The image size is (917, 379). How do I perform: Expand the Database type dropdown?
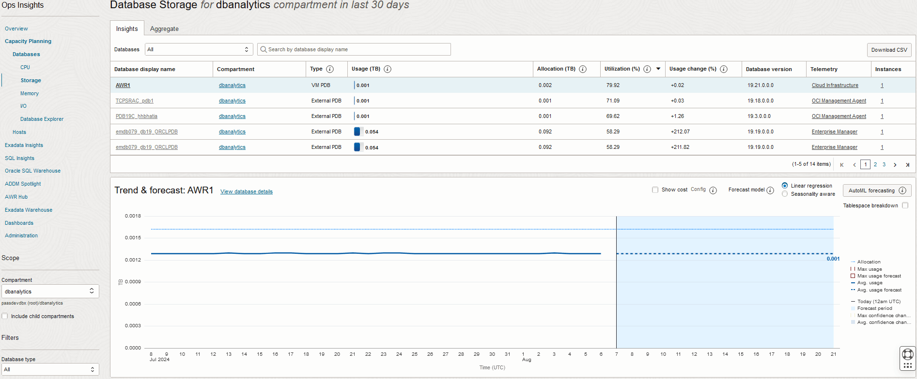click(x=50, y=369)
